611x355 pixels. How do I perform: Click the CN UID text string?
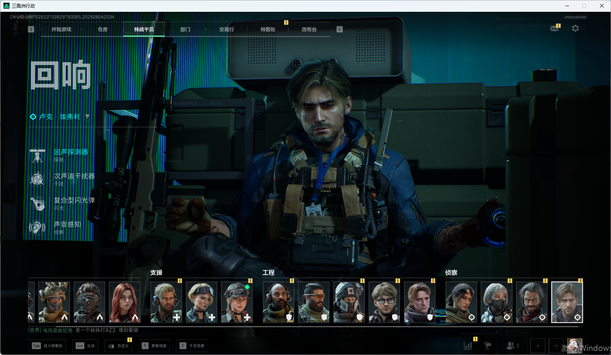tap(62, 17)
